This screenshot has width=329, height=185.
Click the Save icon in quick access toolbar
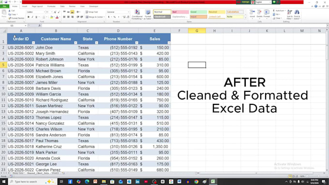[6, 2]
